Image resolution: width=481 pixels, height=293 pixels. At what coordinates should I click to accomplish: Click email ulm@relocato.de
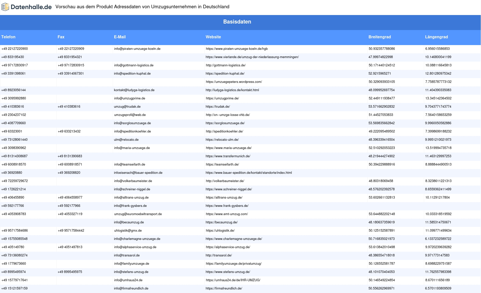[x=126, y=140]
